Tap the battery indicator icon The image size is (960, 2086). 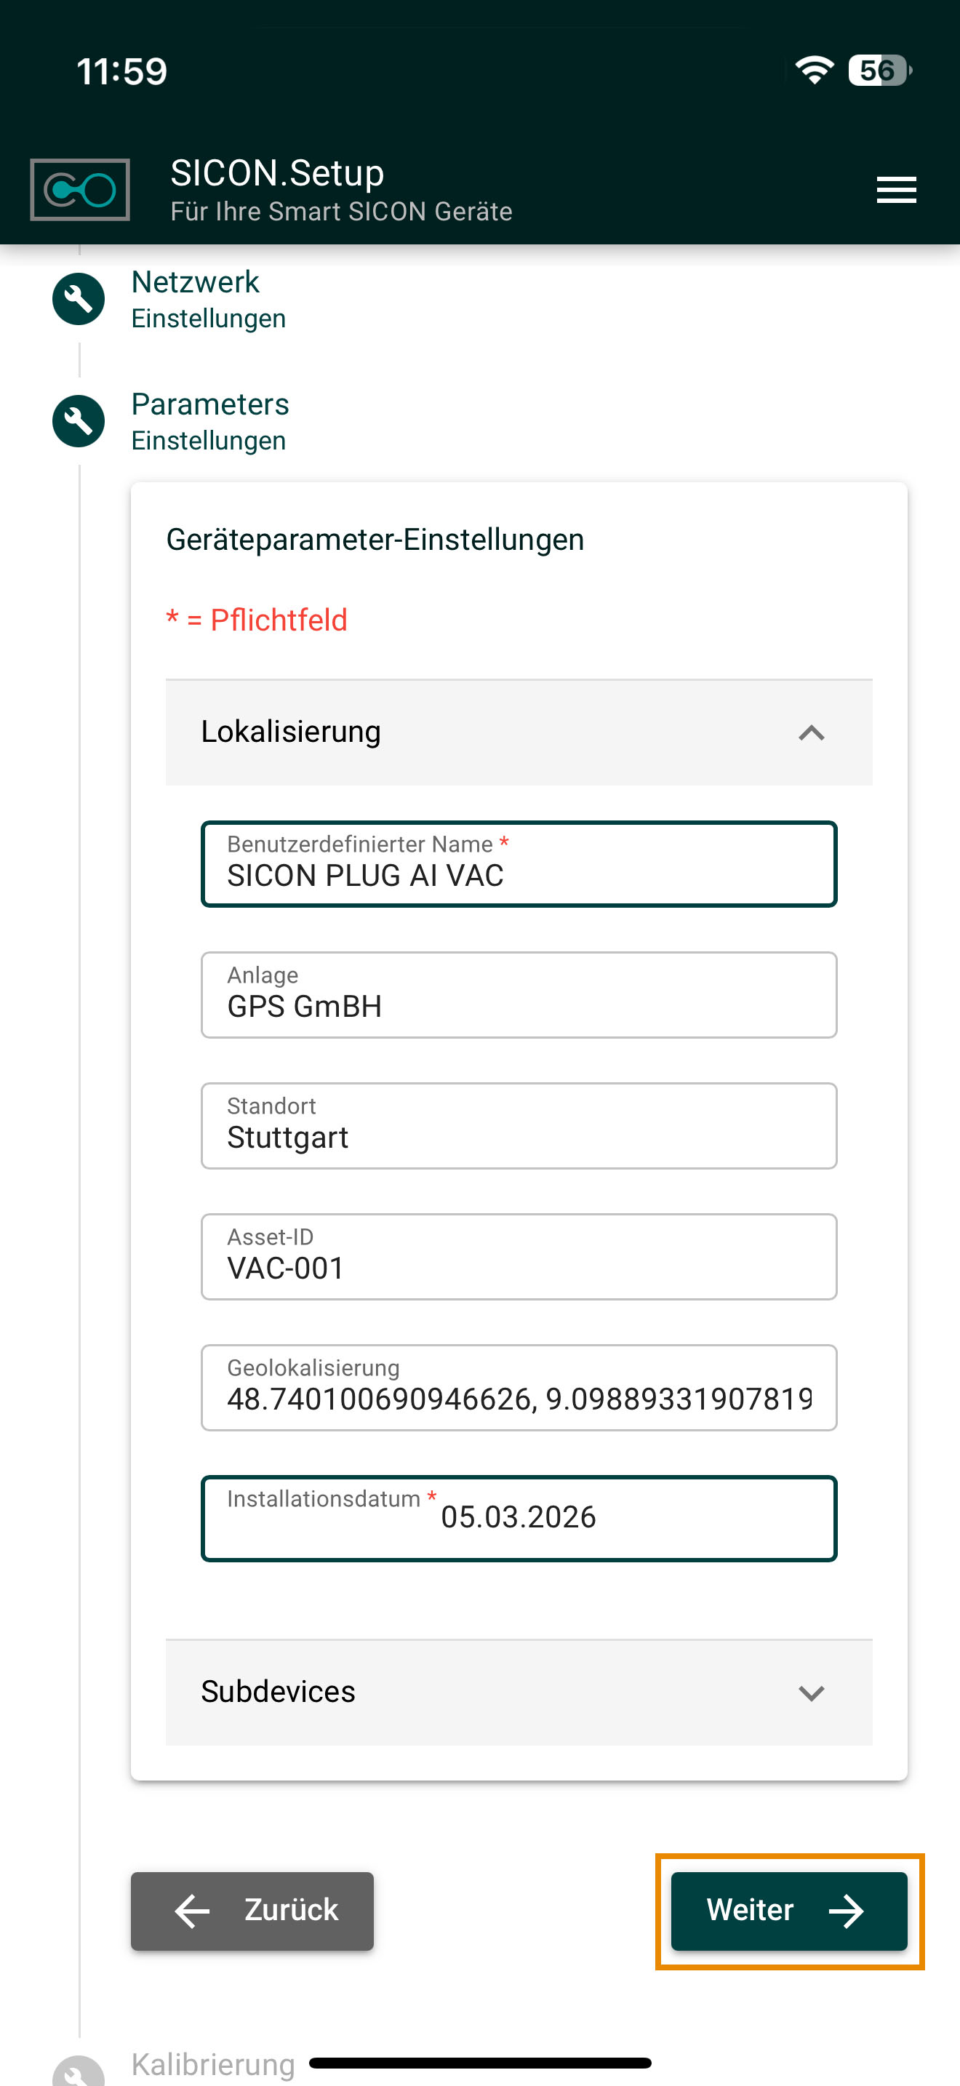(879, 71)
